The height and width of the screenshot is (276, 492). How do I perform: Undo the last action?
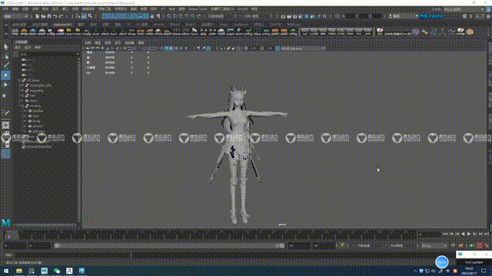55,16
